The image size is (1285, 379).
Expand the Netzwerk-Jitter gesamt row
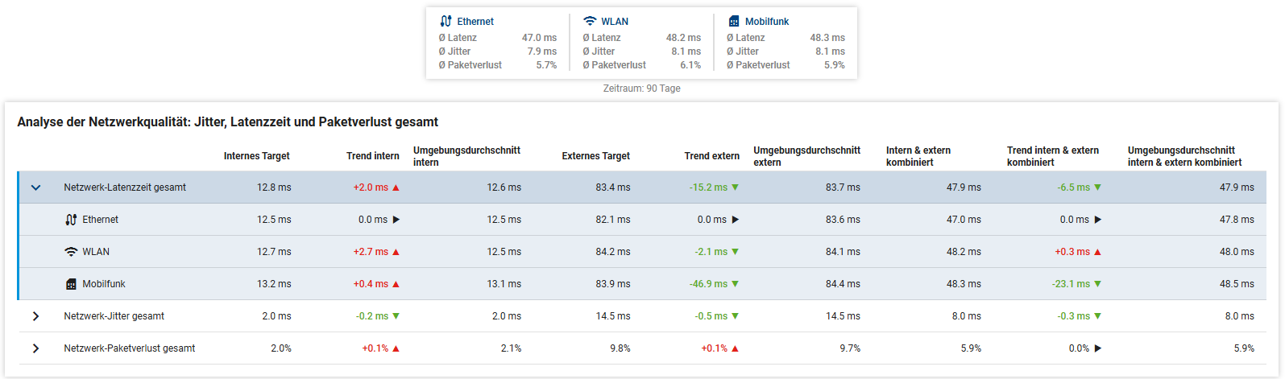pos(35,316)
